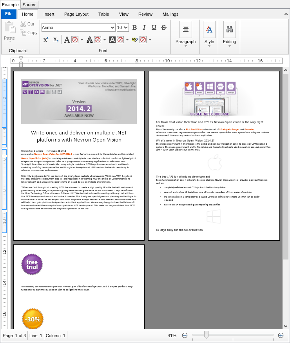
Task: Click the 'Write once and deliver' heading
Action: 79,136
